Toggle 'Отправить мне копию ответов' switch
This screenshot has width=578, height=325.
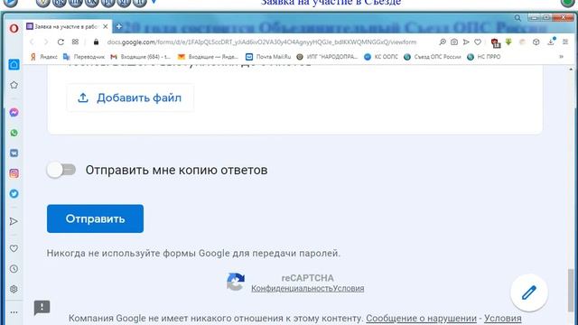[61, 170]
